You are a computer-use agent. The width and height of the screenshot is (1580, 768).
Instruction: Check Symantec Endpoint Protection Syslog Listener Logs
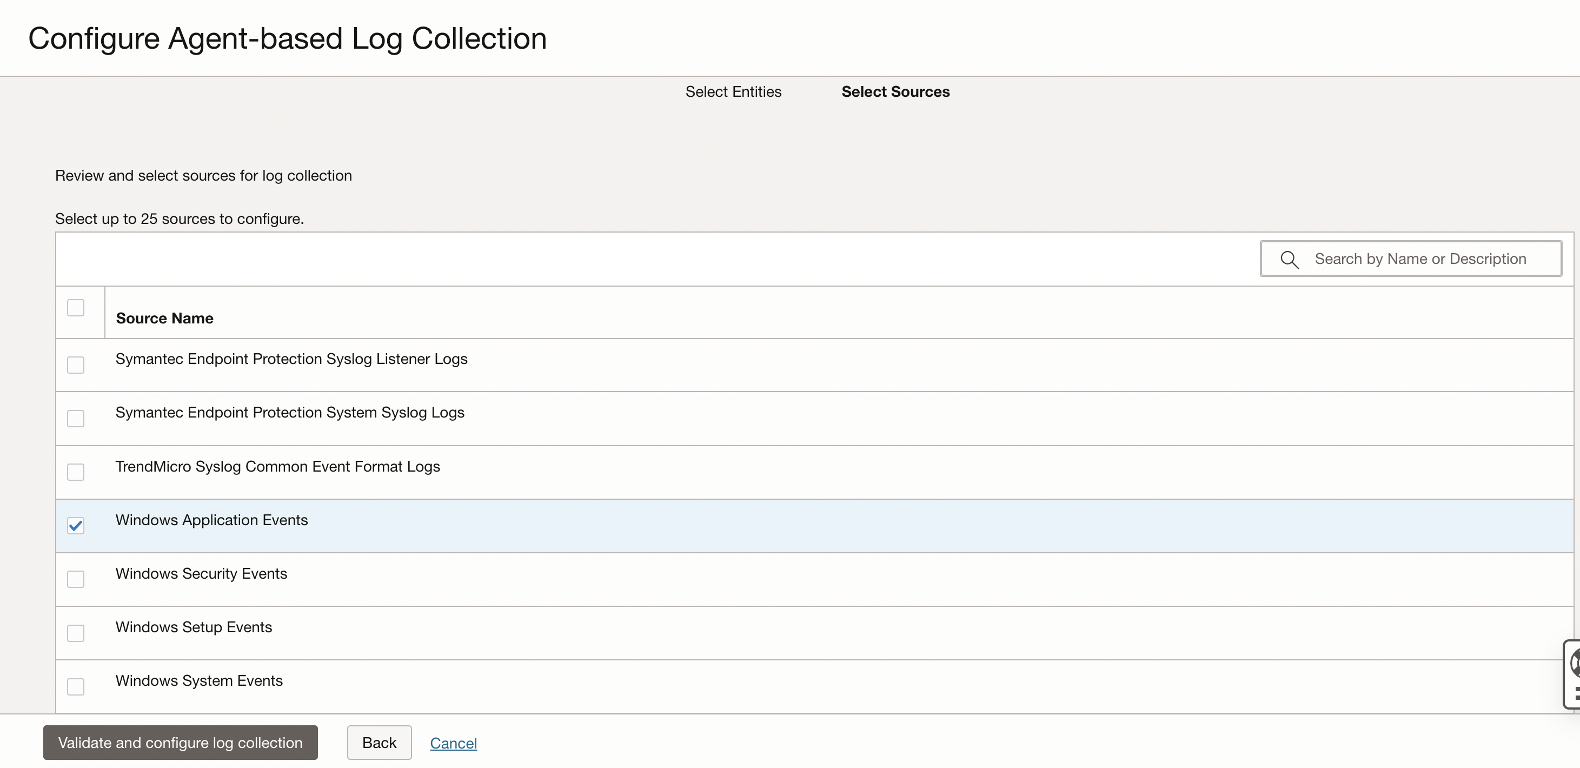coord(76,365)
